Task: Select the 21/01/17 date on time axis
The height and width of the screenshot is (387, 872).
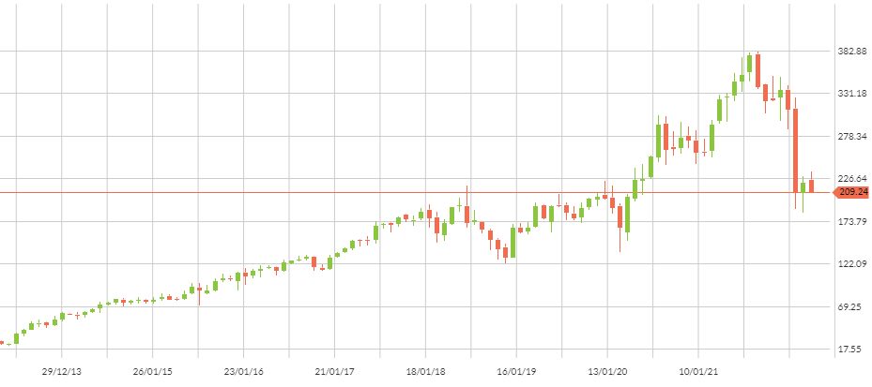Action: pos(334,372)
